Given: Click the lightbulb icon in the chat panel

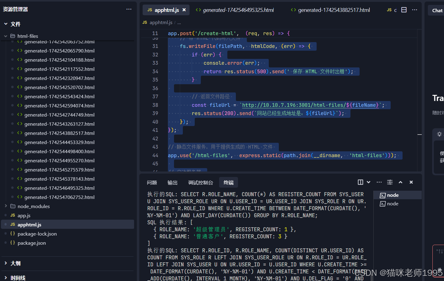Looking at the screenshot, I should [x=439, y=134].
